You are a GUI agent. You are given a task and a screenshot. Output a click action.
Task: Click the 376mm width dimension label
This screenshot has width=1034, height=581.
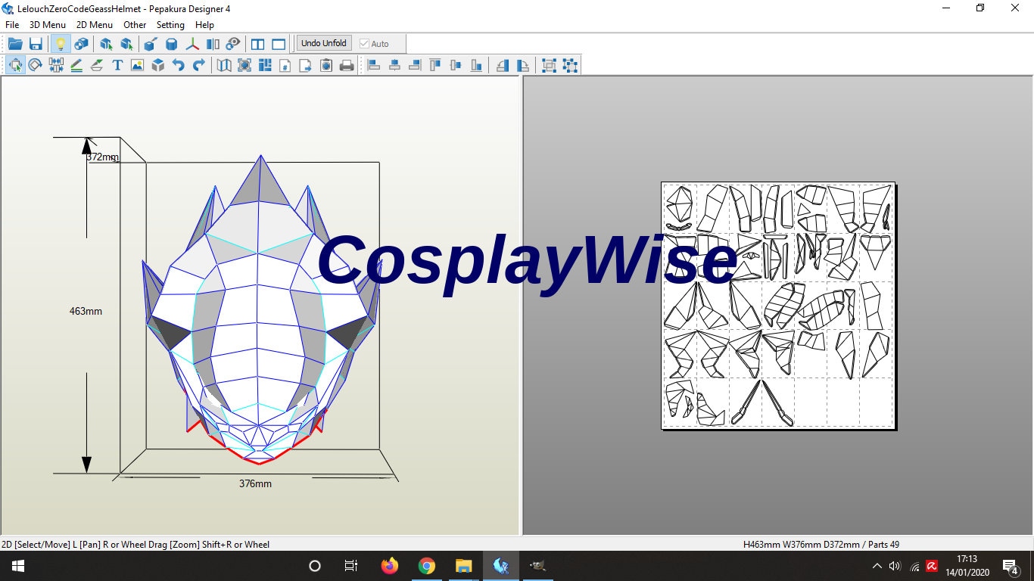point(255,483)
